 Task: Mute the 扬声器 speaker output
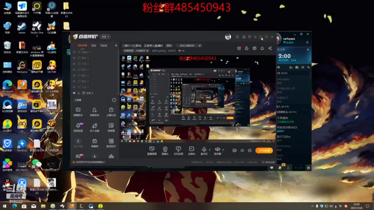tap(217, 150)
